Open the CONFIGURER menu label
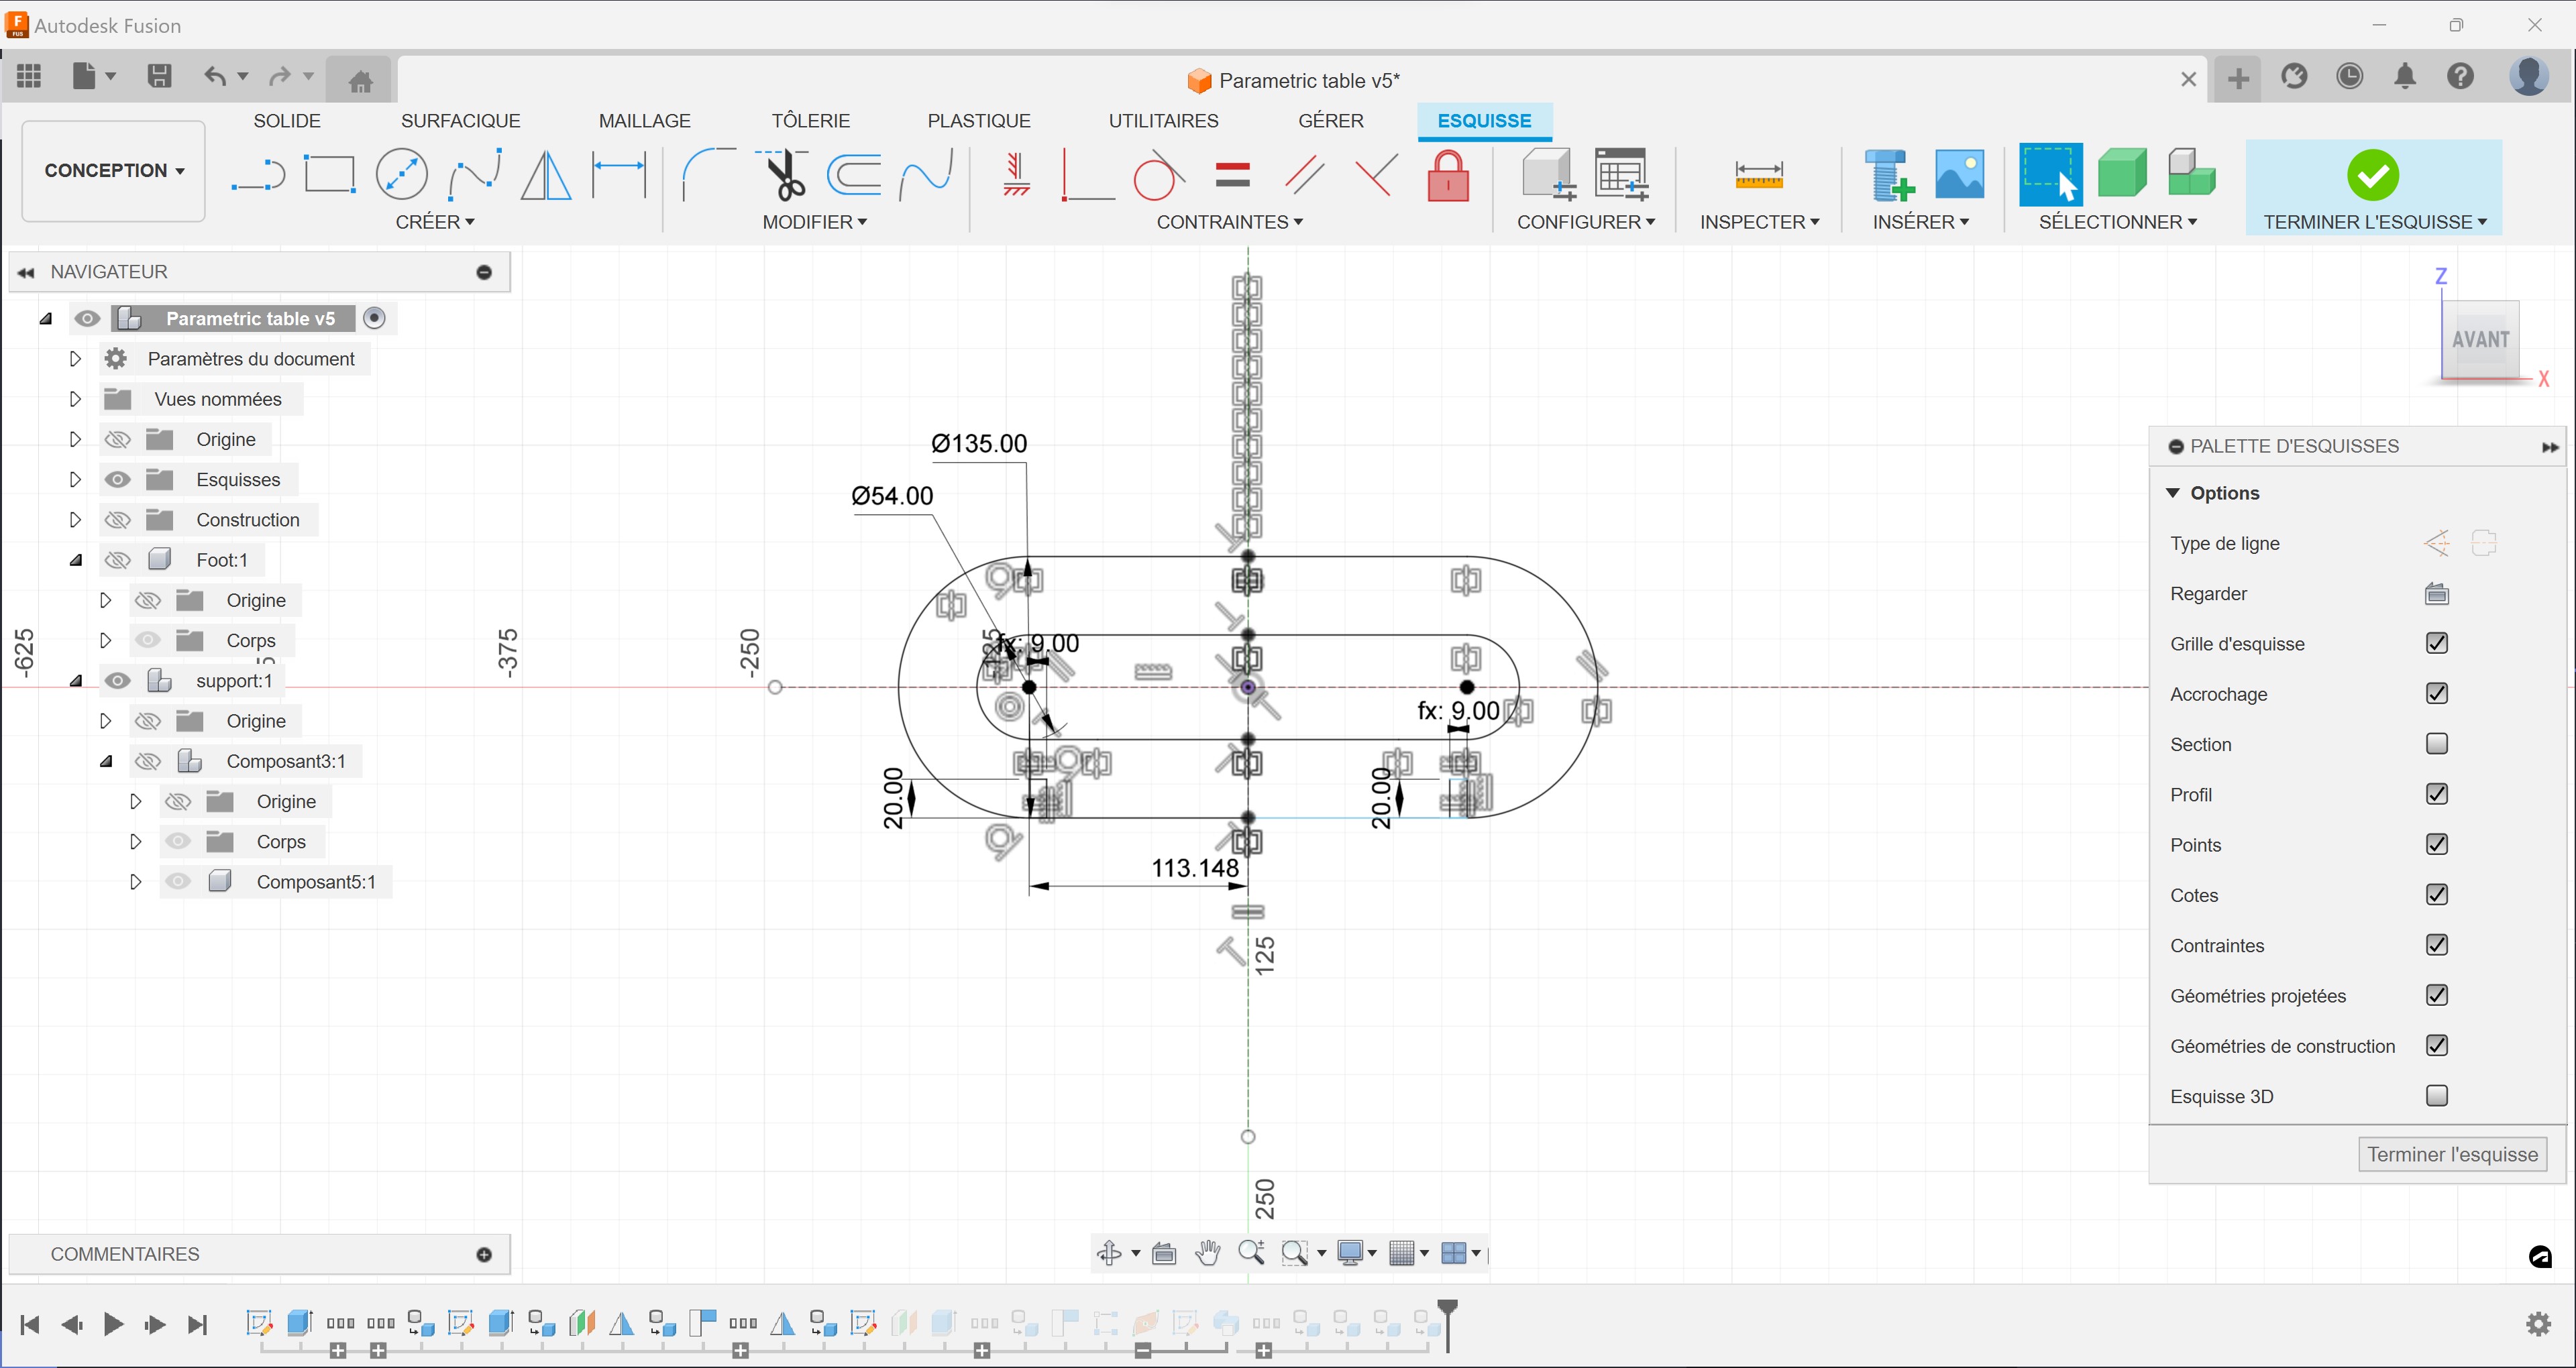 click(x=1585, y=222)
